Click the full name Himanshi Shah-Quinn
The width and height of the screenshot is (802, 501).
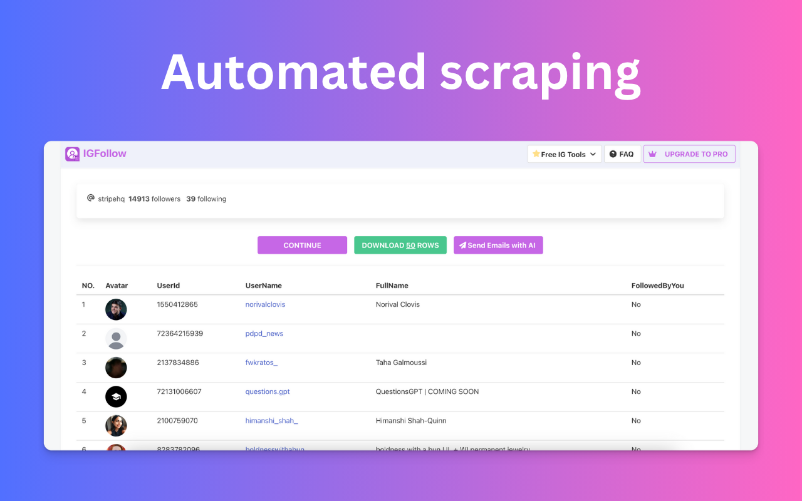coord(411,421)
